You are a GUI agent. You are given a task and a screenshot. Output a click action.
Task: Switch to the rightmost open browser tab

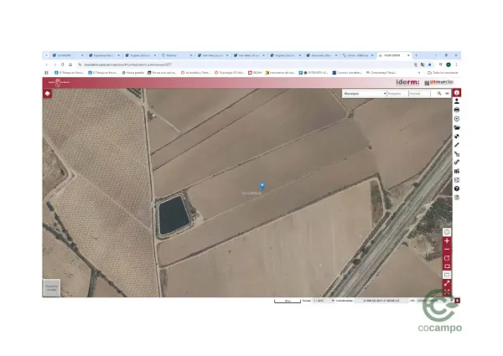(x=394, y=55)
